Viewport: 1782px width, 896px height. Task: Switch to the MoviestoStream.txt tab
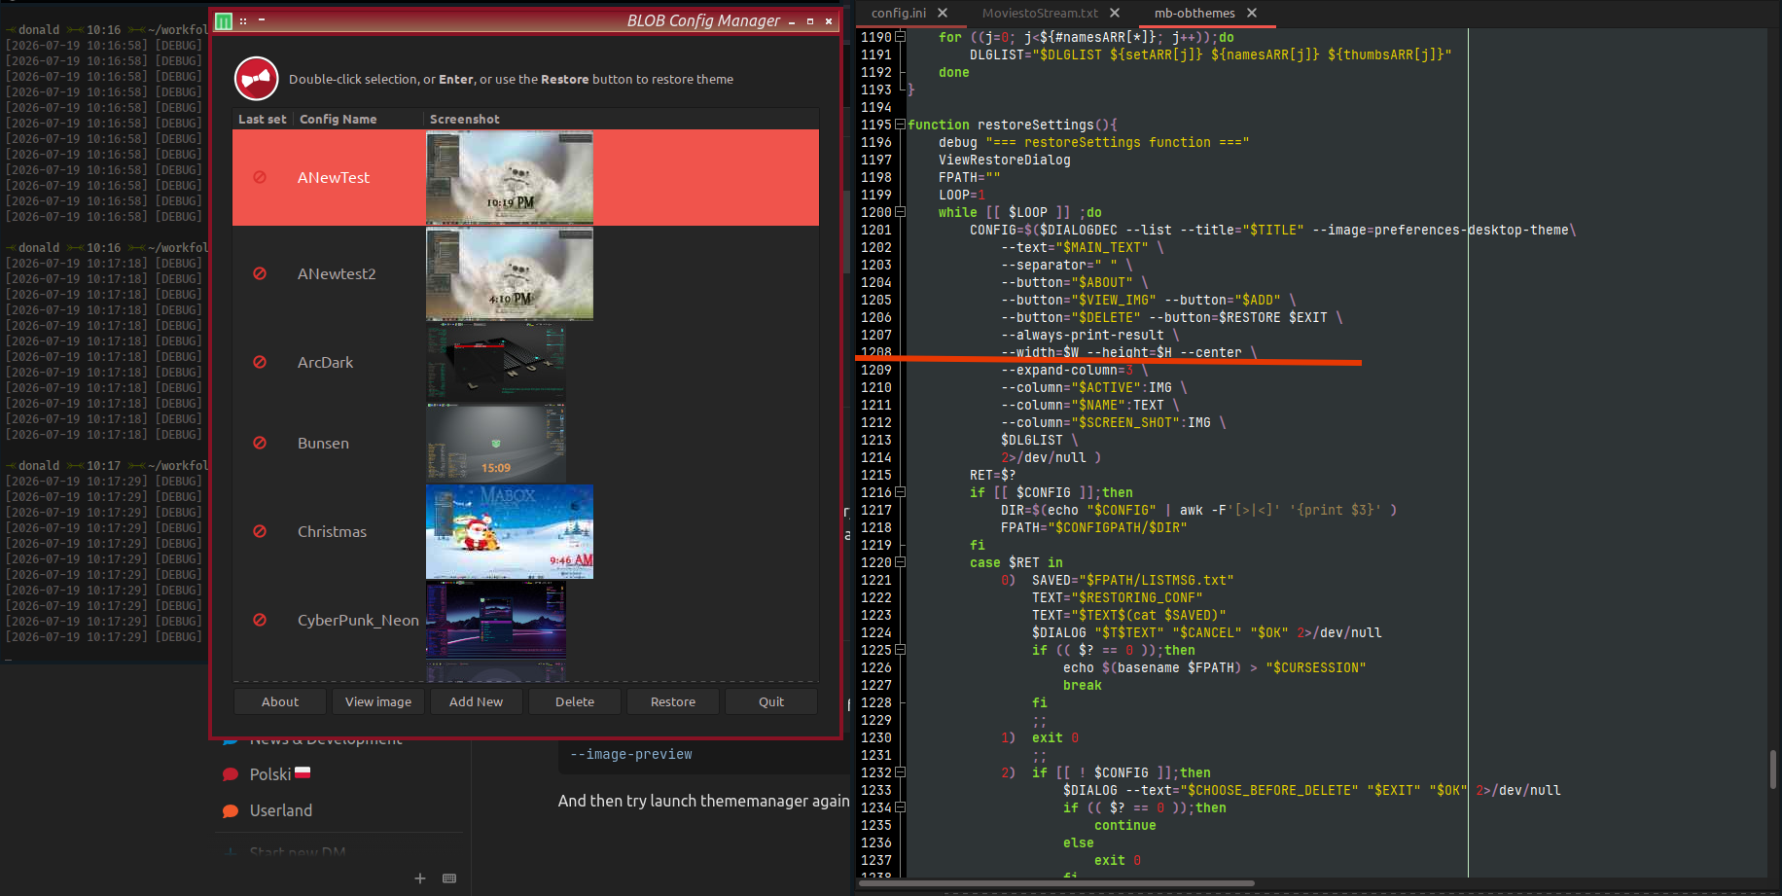click(1040, 13)
